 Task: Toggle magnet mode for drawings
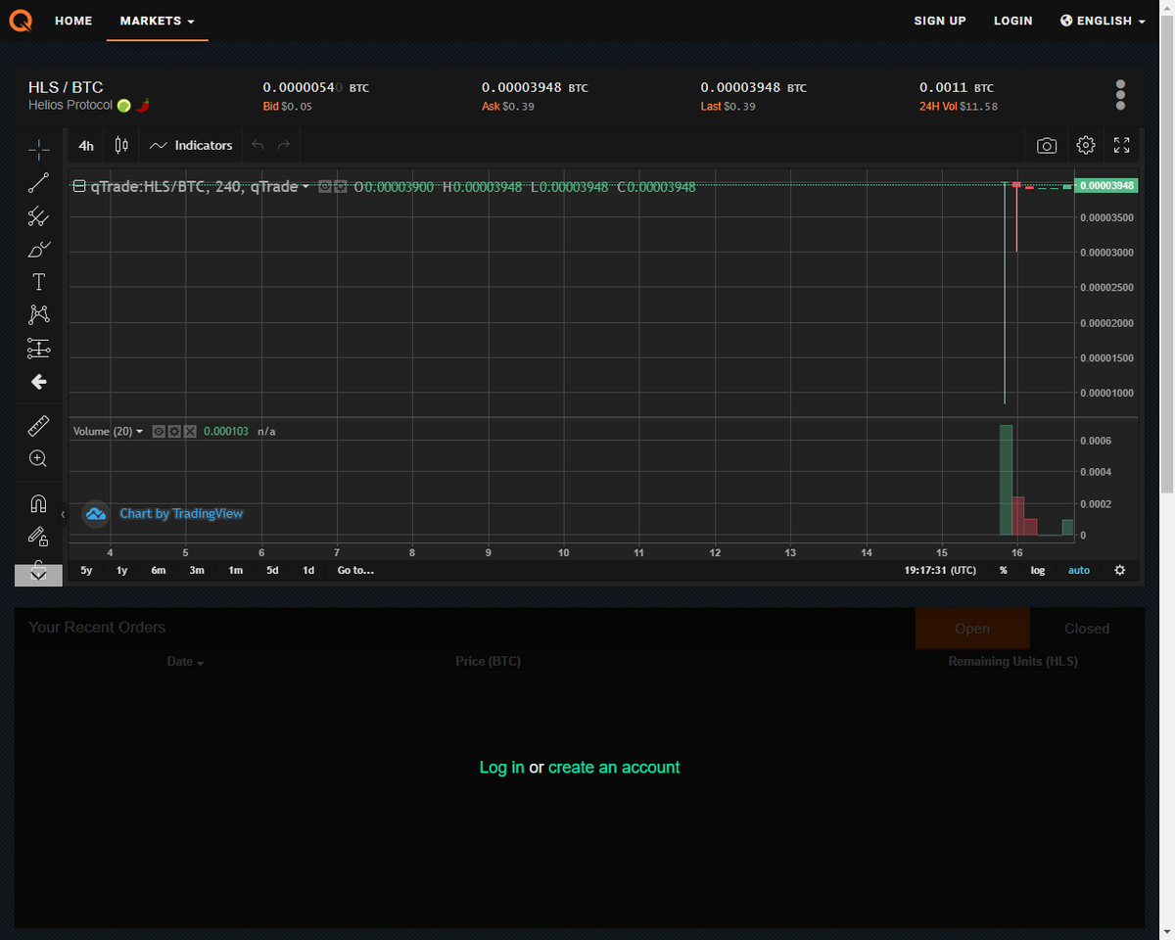[38, 503]
